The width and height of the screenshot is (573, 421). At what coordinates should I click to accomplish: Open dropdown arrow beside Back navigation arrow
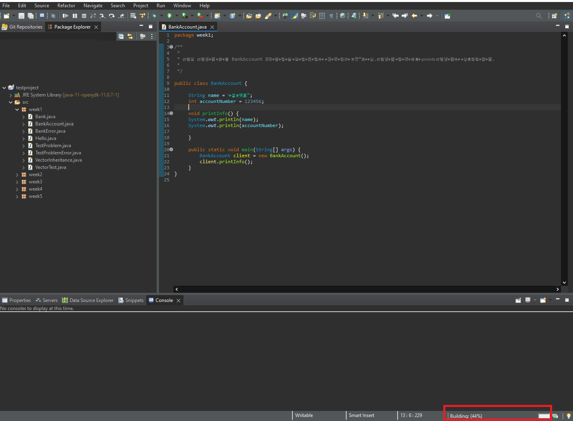(422, 16)
